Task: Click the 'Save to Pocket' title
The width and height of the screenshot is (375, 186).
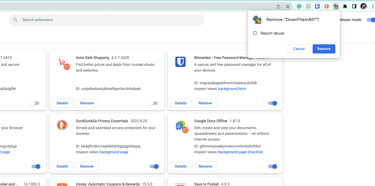Action: [207, 184]
